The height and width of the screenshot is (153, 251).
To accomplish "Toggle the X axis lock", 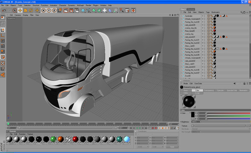I will (44, 10).
